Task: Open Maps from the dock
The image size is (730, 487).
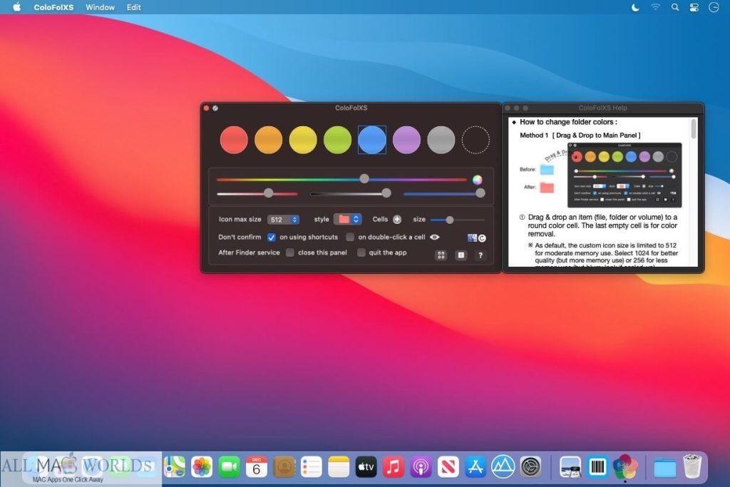Action: 175,467
